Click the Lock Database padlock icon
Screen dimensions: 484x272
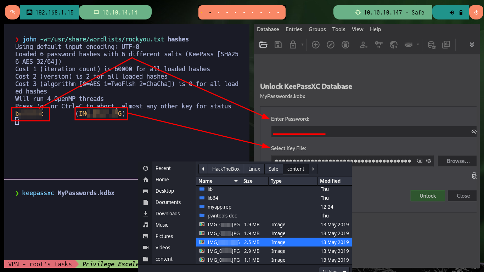[293, 45]
